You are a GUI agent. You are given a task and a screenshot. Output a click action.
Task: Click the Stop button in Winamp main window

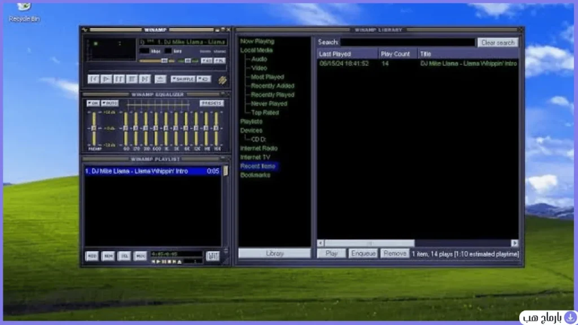click(132, 79)
